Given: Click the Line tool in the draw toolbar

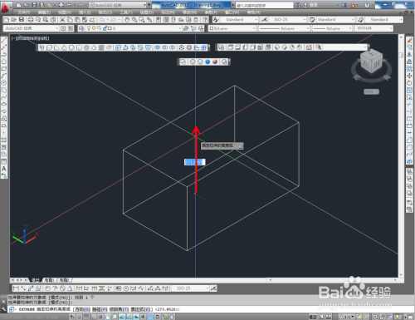Looking at the screenshot, I should [x=4, y=40].
